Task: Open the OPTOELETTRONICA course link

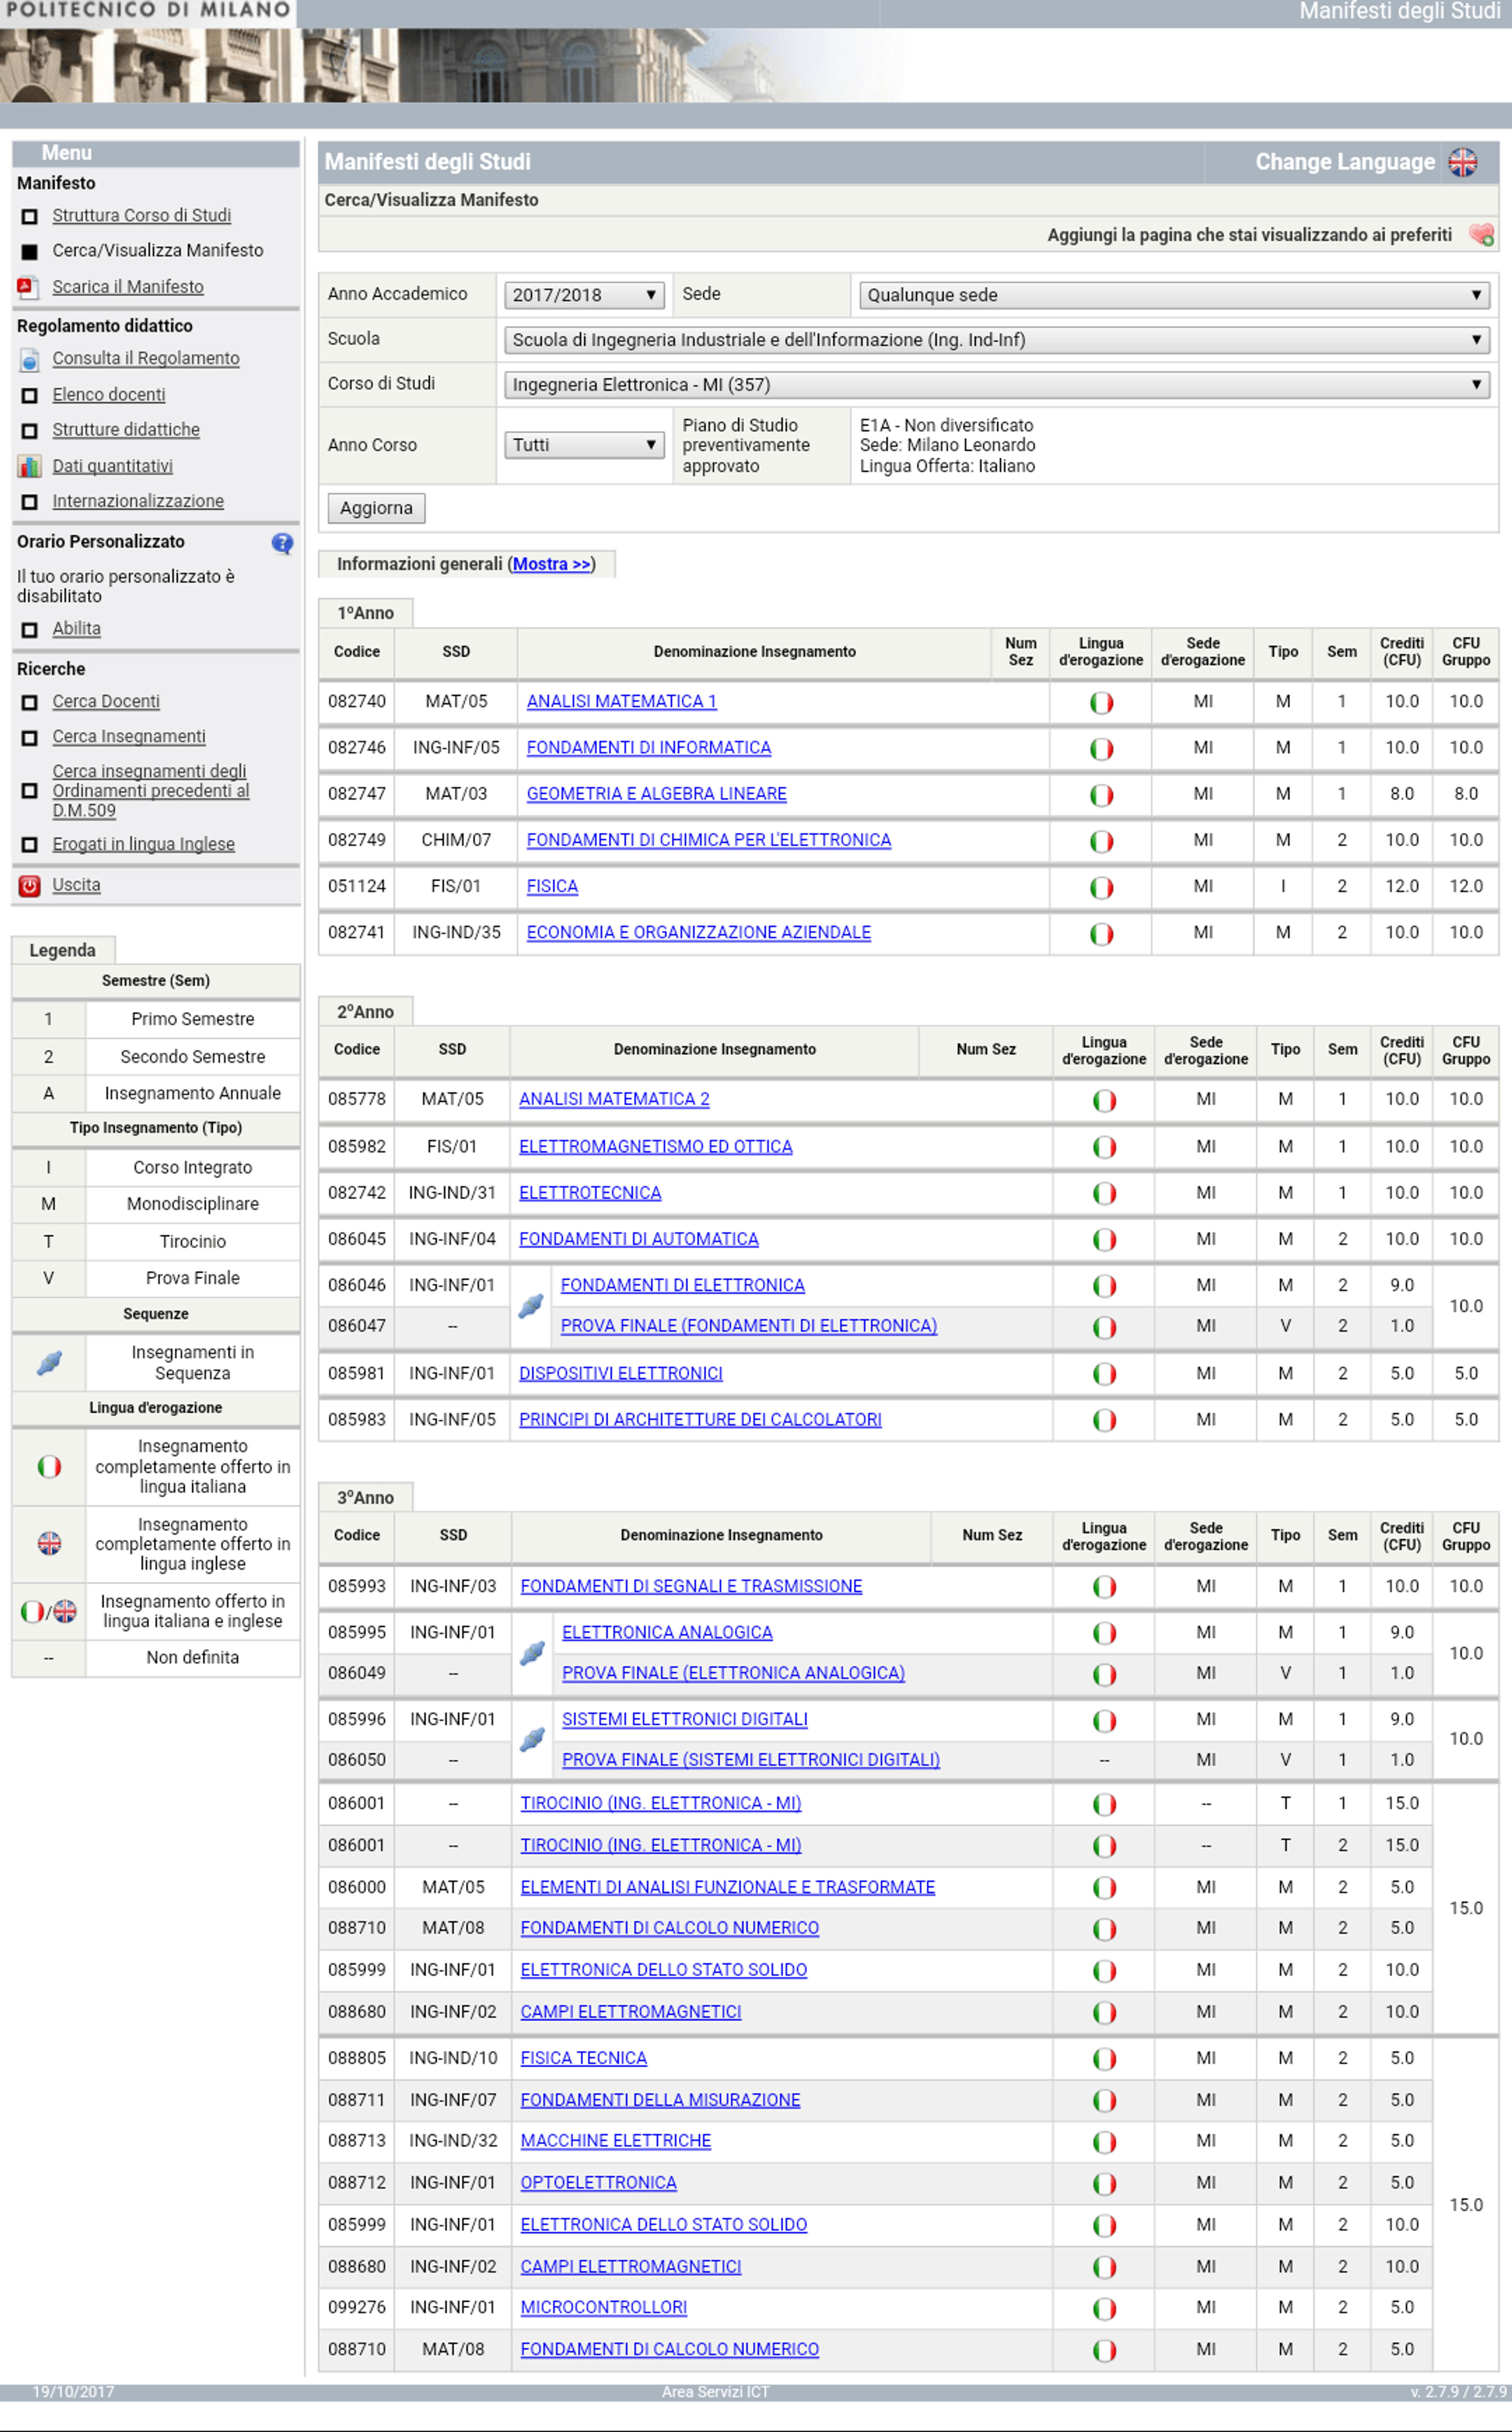Action: click(598, 2183)
